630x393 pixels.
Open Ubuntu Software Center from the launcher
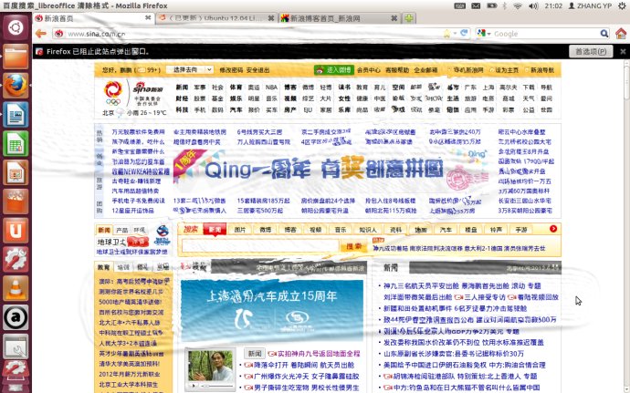[16, 202]
